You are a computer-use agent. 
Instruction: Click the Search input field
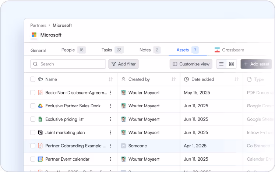[x=68, y=64]
